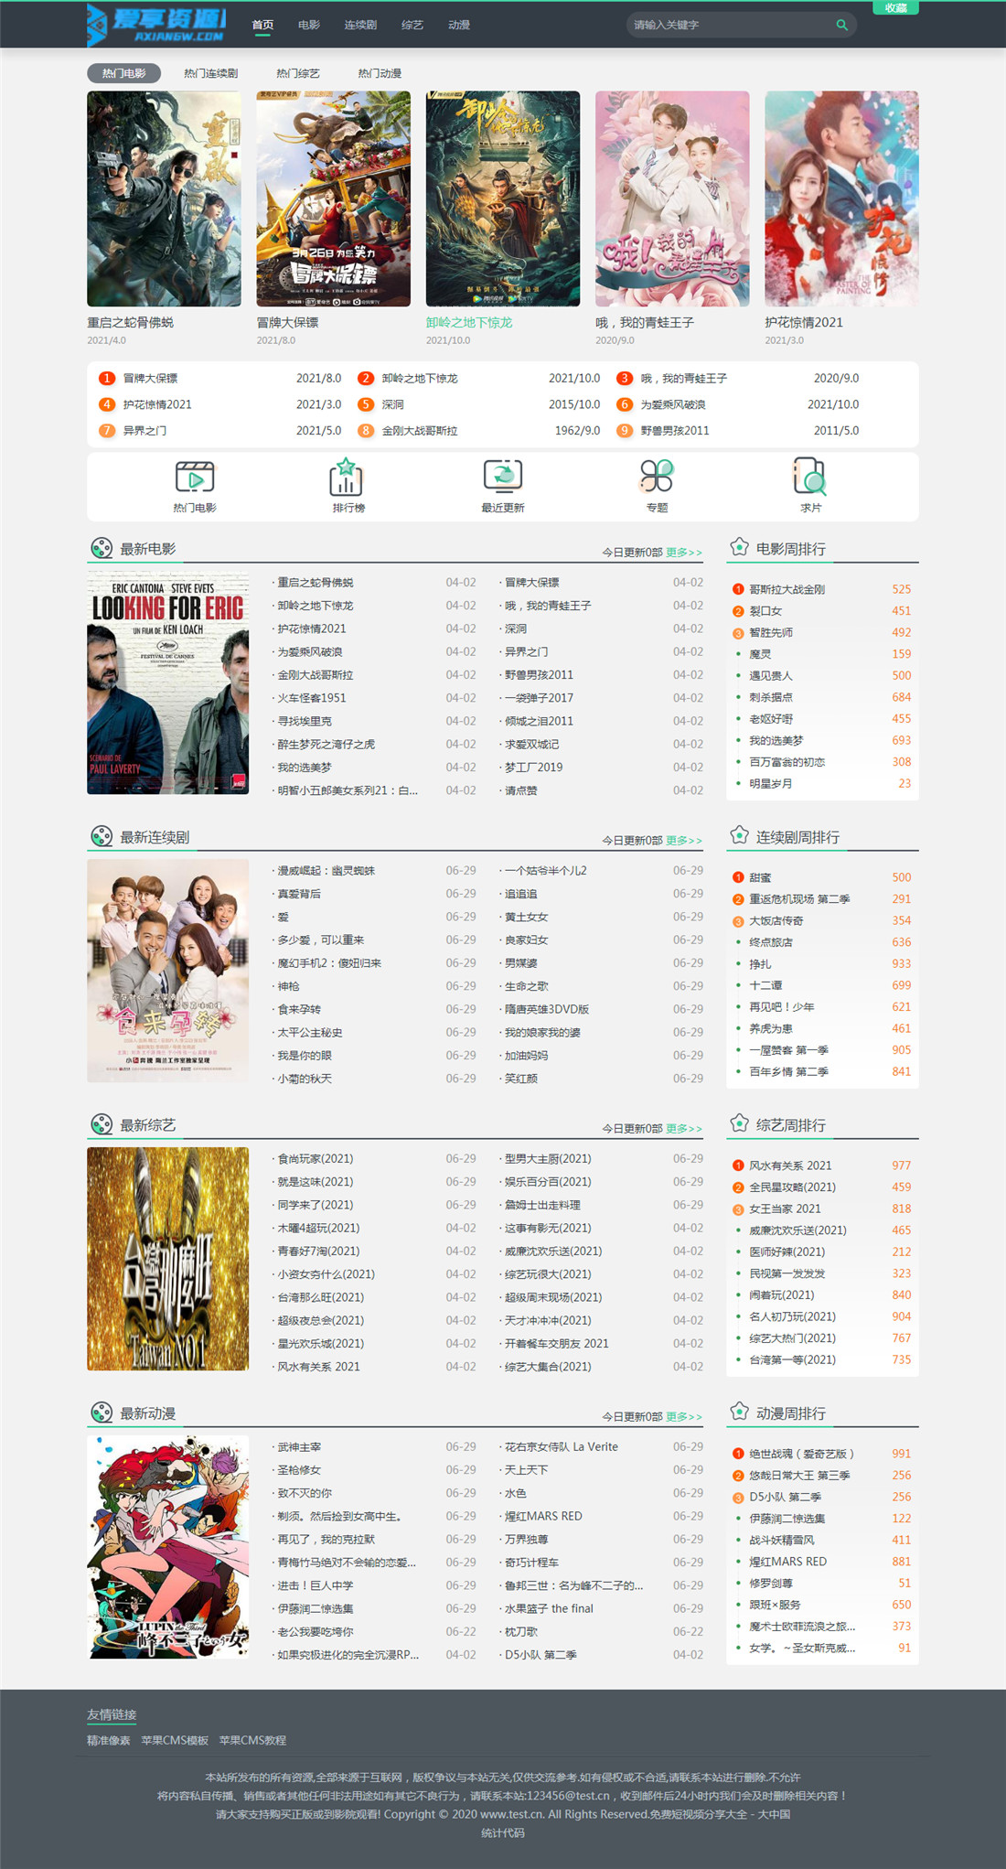The image size is (1006, 1869).
Task: Open the 专题 clover icon
Action: (x=657, y=477)
